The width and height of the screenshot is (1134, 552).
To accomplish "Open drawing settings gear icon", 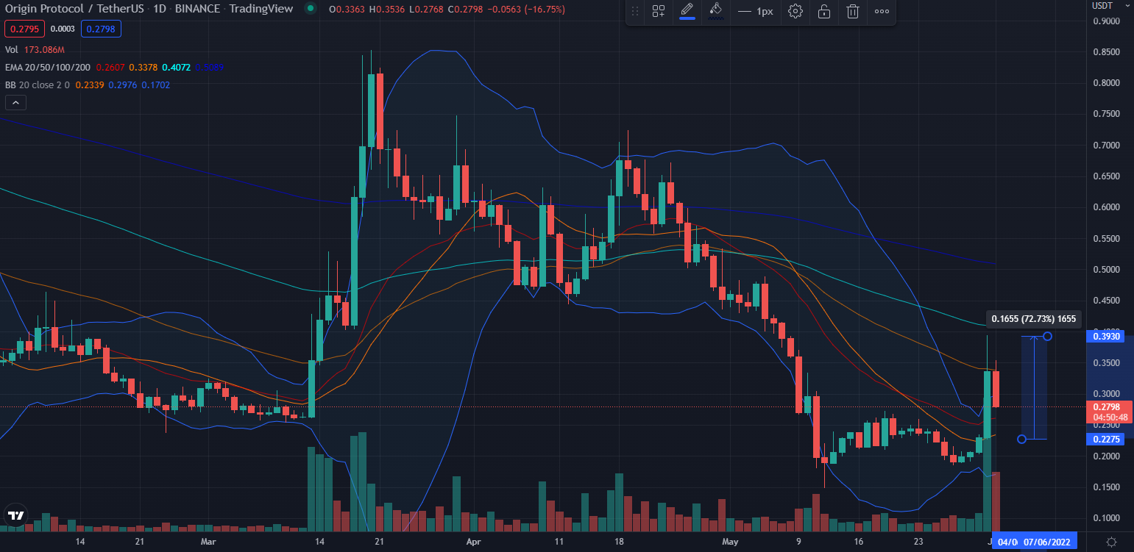I will coord(795,12).
